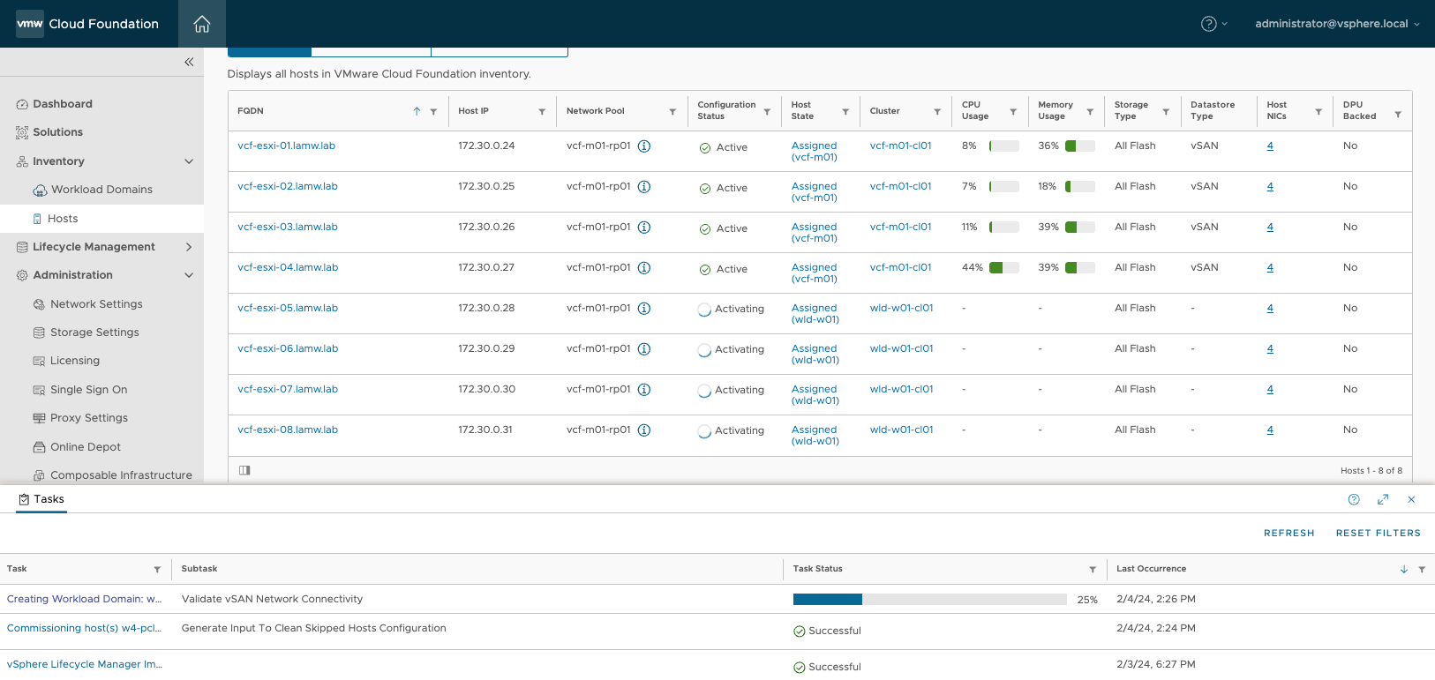The height and width of the screenshot is (680, 1435).
Task: Open Dashboard in the sidebar
Action: click(x=63, y=104)
